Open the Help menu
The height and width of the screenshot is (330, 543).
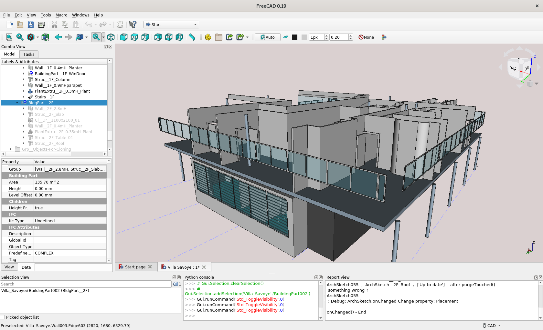(98, 15)
